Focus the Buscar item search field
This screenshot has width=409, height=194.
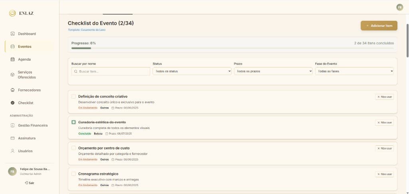pyautogui.click(x=111, y=71)
